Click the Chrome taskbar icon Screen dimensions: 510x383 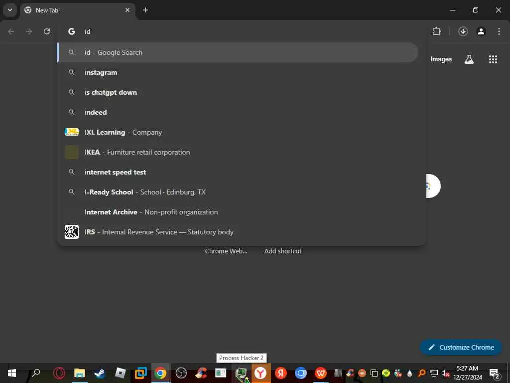(x=160, y=373)
